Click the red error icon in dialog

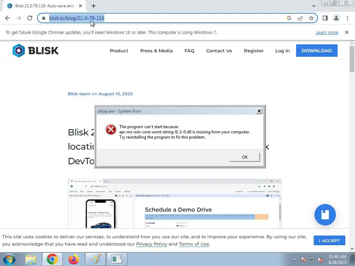coord(111,130)
